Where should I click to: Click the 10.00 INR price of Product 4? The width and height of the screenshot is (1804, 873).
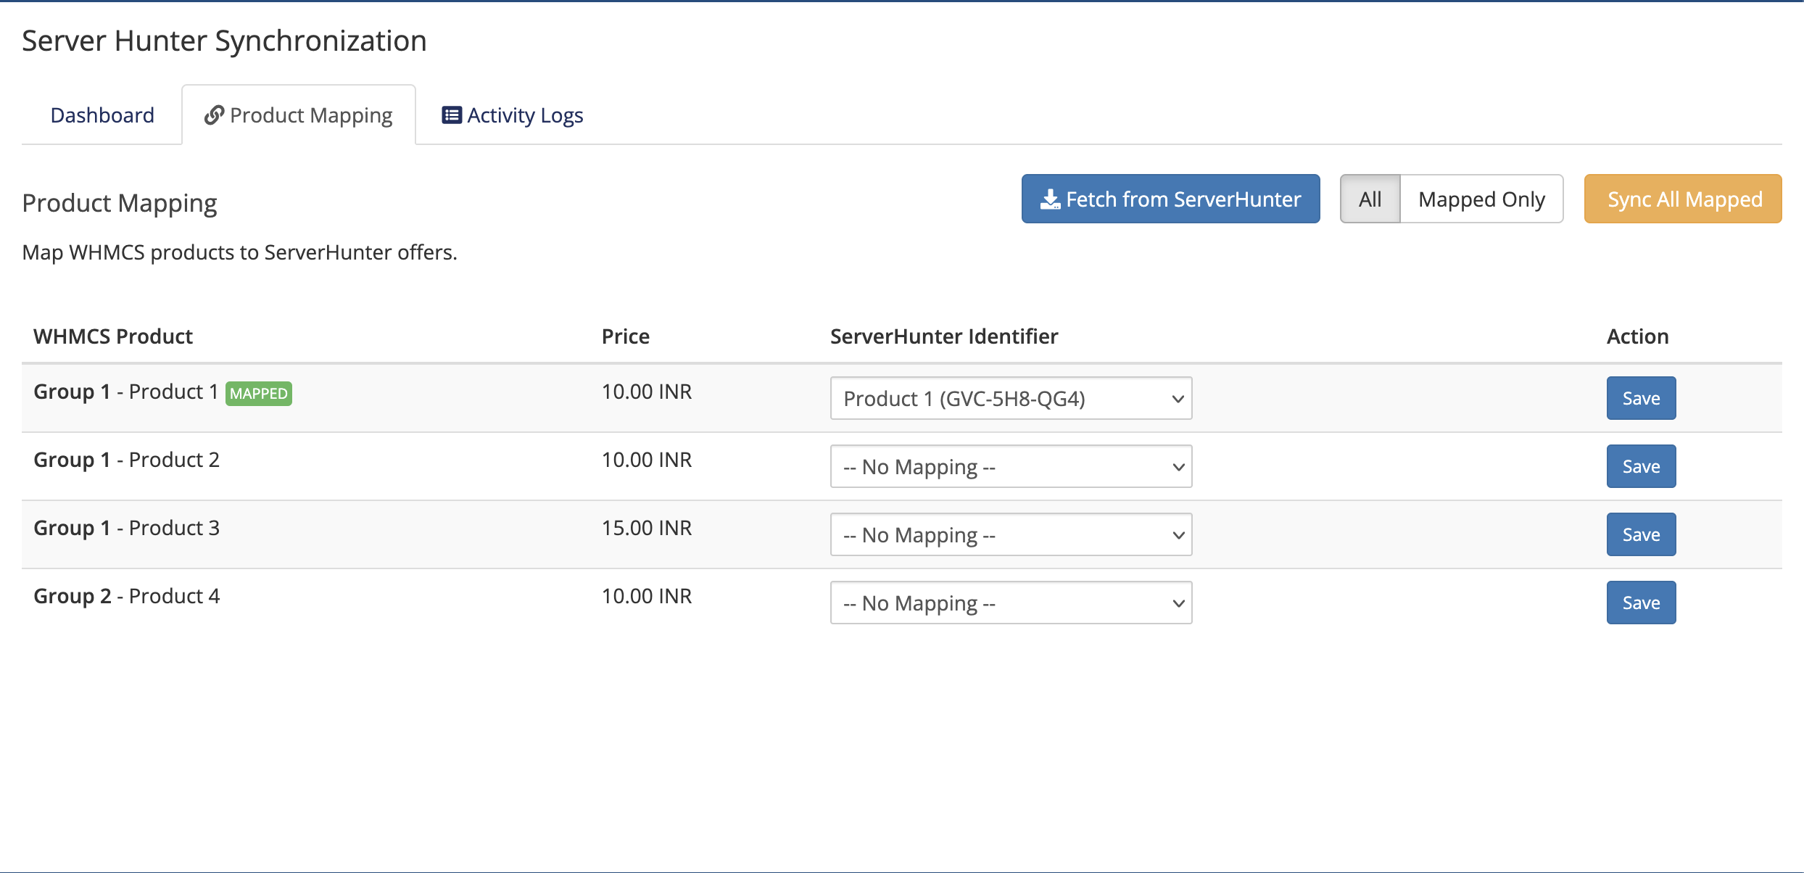(647, 596)
